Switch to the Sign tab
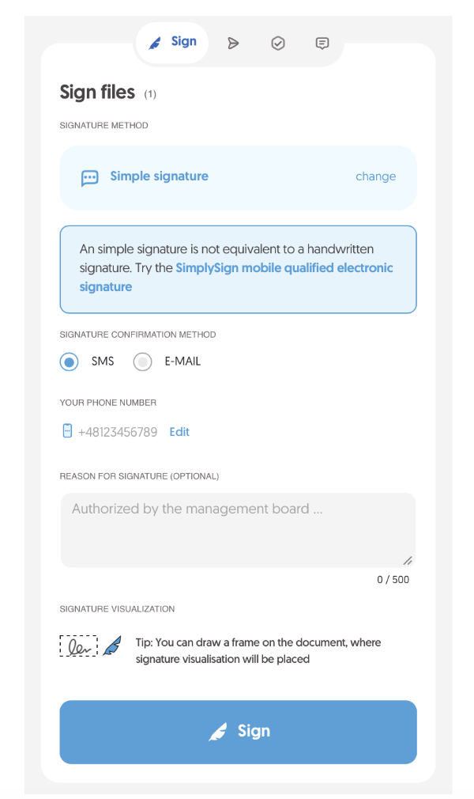 tap(173, 42)
